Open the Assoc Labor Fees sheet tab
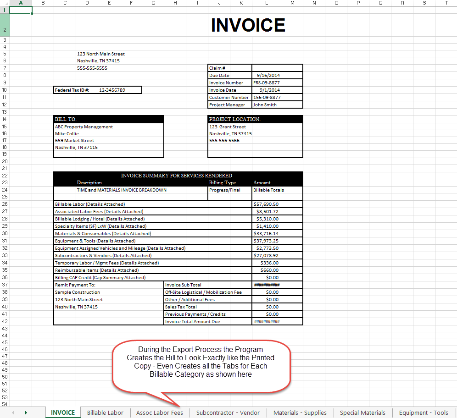457x418 pixels. pyautogui.click(x=159, y=412)
